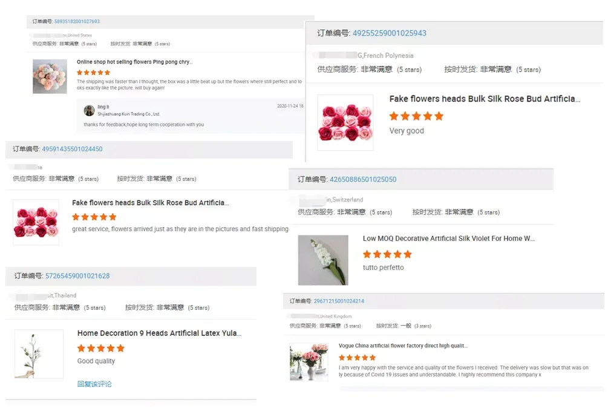The image size is (611, 417).
Task: Open the 'Online shop hot selling flowers' product title
Action: [134, 62]
